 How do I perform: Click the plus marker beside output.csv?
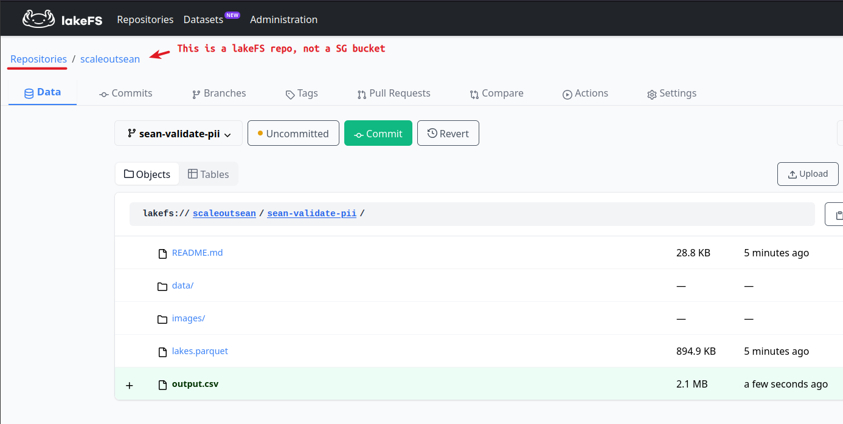129,385
